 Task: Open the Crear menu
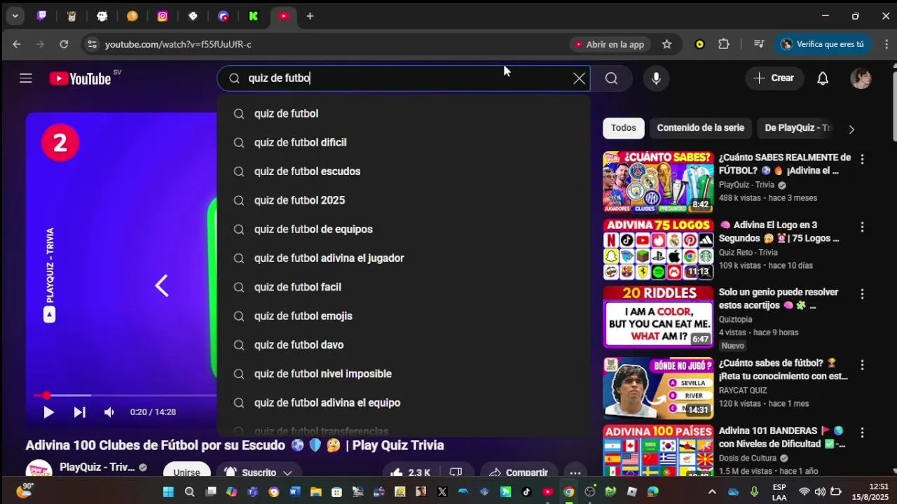(x=774, y=78)
